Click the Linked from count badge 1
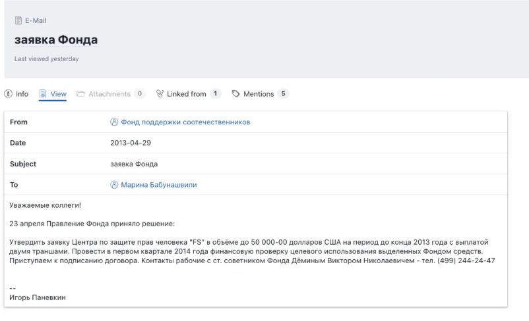 point(215,93)
